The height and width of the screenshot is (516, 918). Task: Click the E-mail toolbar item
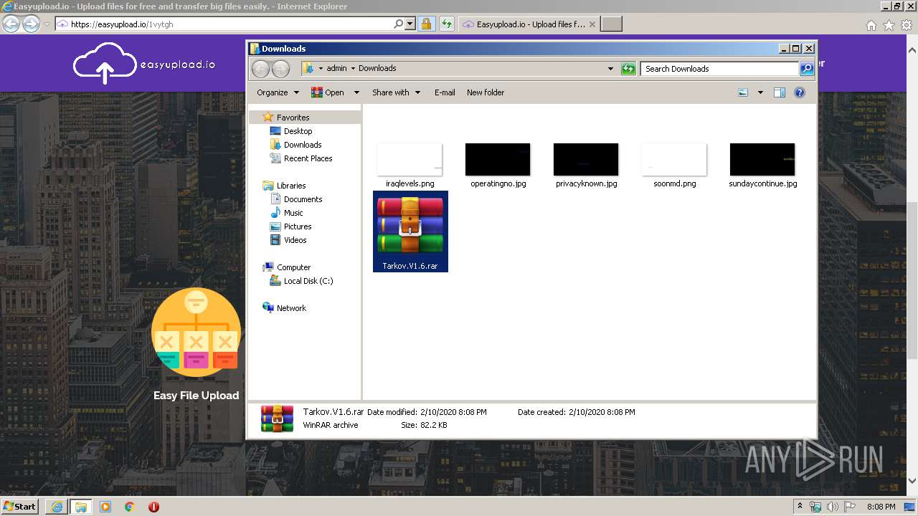coord(445,92)
